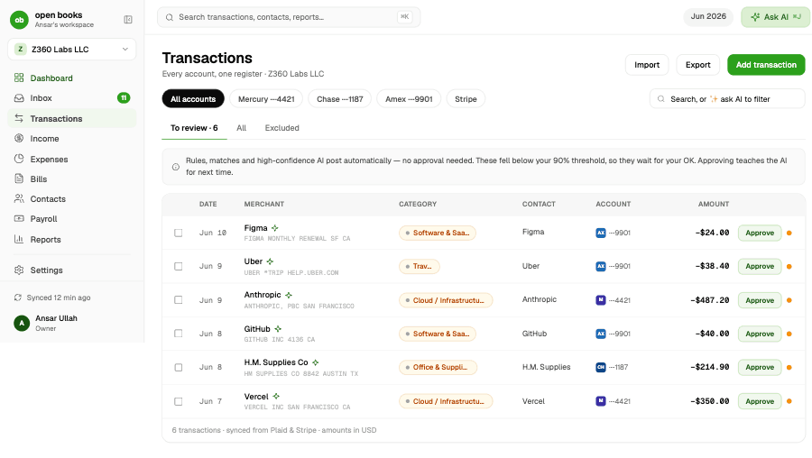Click the sync refresh icon
The width and height of the screenshot is (812, 458).
click(18, 298)
